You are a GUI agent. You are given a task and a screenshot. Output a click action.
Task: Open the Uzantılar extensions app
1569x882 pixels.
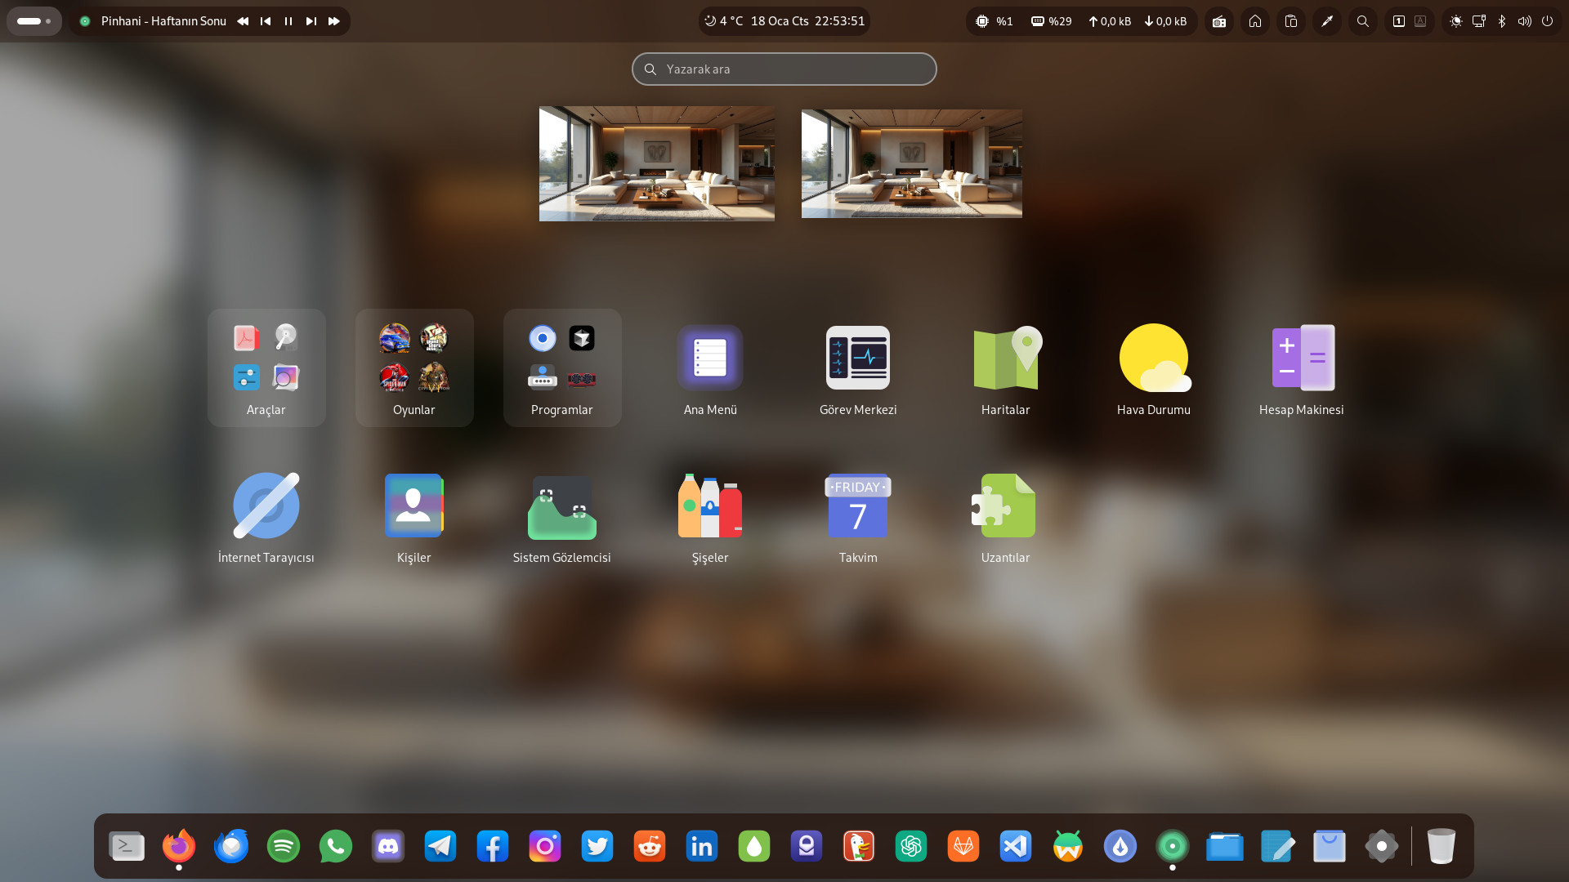point(1006,517)
